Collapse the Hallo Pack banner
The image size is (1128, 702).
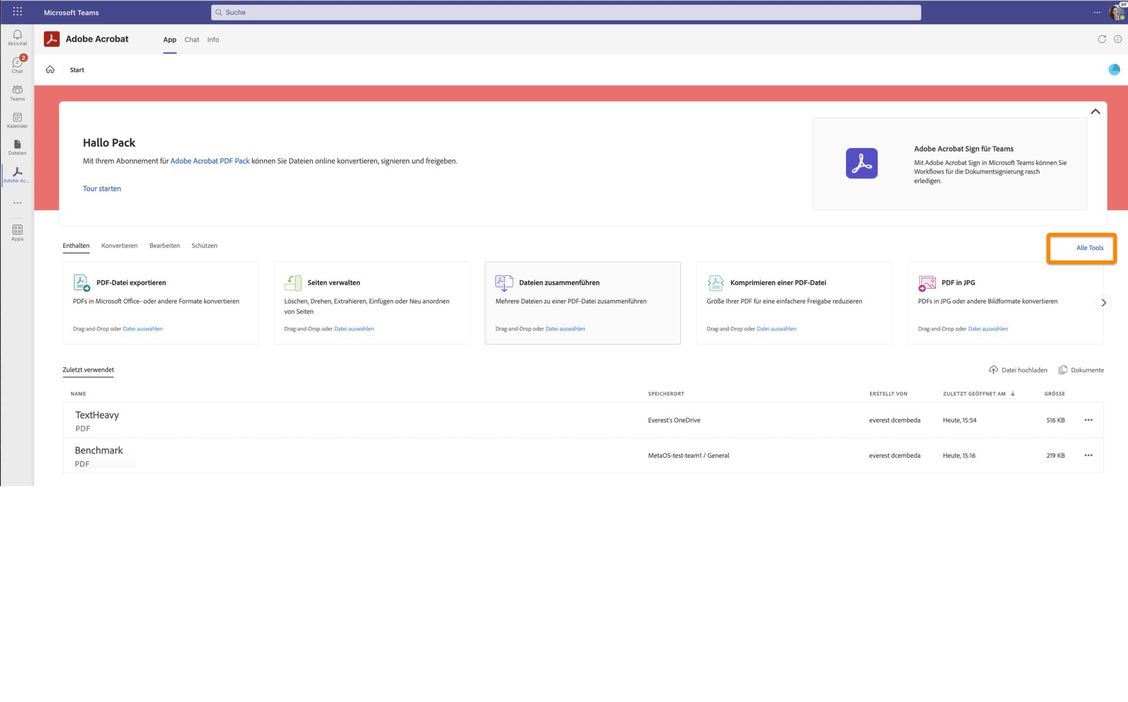coord(1095,112)
